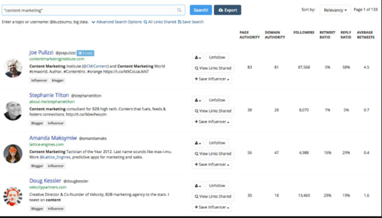Viewport: 382px width, 218px height.
Task: Open Stephanie Tilton profile name link
Action: 49,95
